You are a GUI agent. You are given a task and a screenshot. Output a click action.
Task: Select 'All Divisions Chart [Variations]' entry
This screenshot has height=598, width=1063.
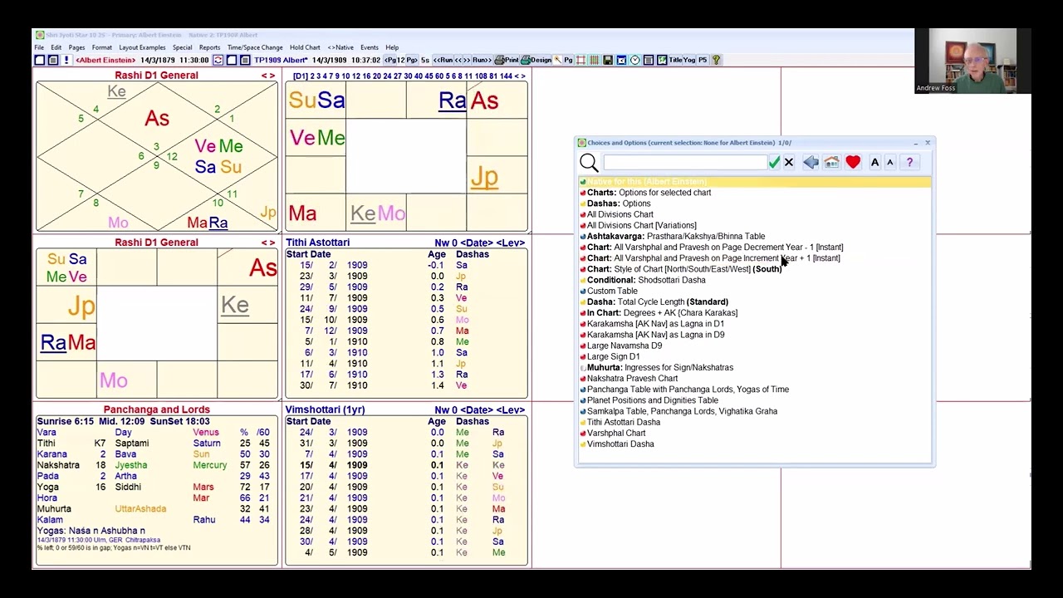(x=642, y=225)
